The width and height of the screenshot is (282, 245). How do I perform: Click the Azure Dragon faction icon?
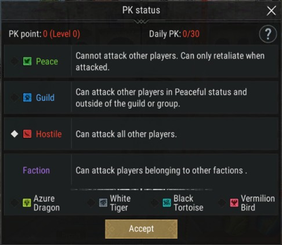pos(27,203)
